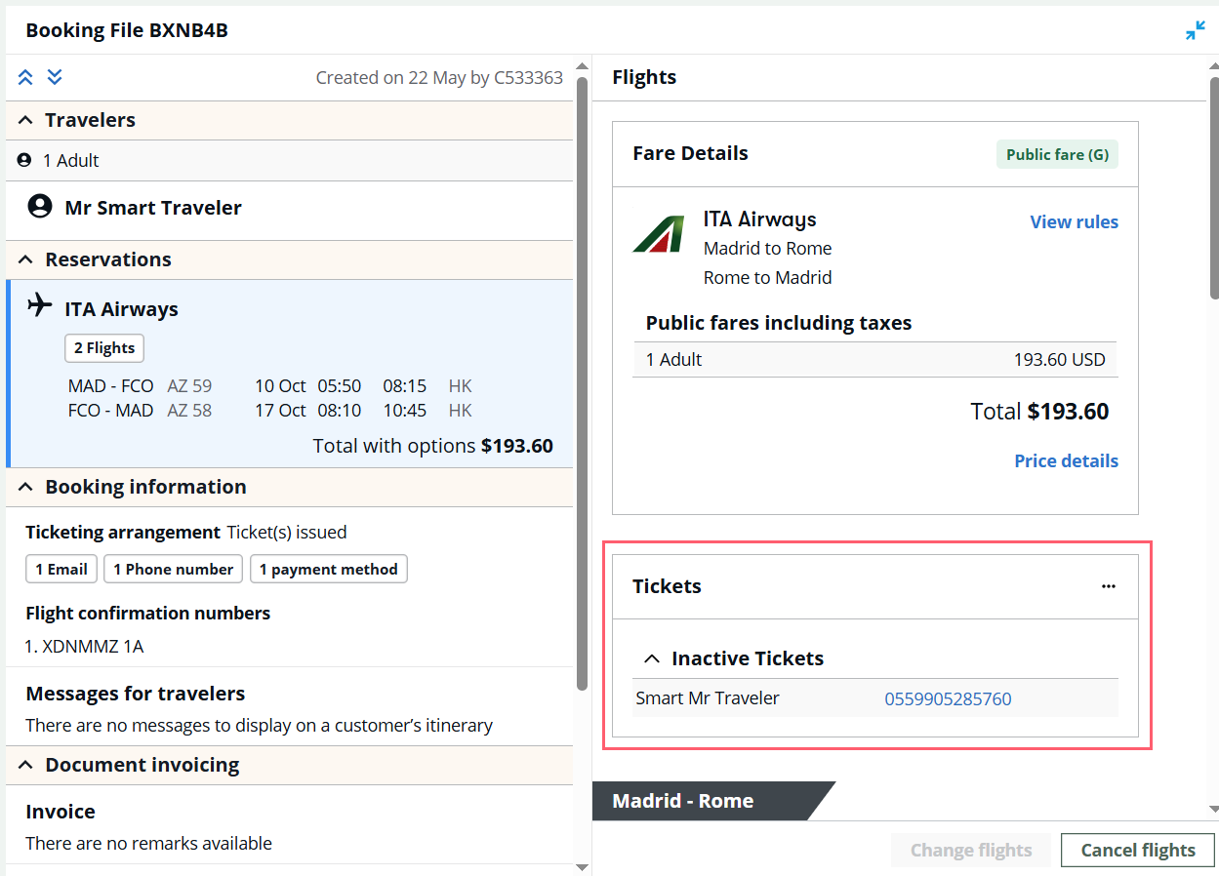Click the Invoice heading

coord(61,812)
